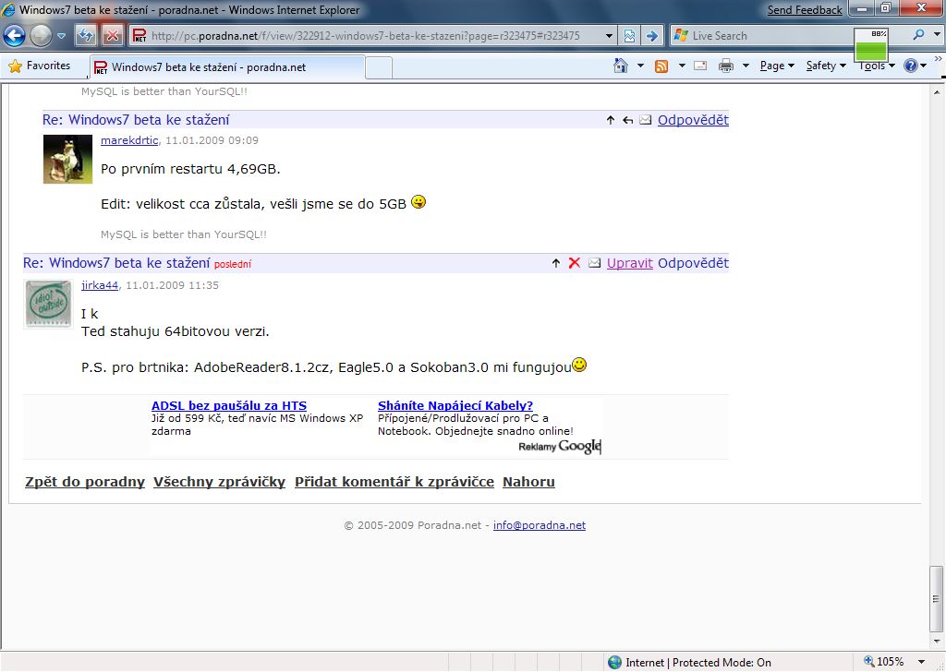The image size is (946, 672).
Task: Click the Print icon in command bar
Action: (x=726, y=66)
